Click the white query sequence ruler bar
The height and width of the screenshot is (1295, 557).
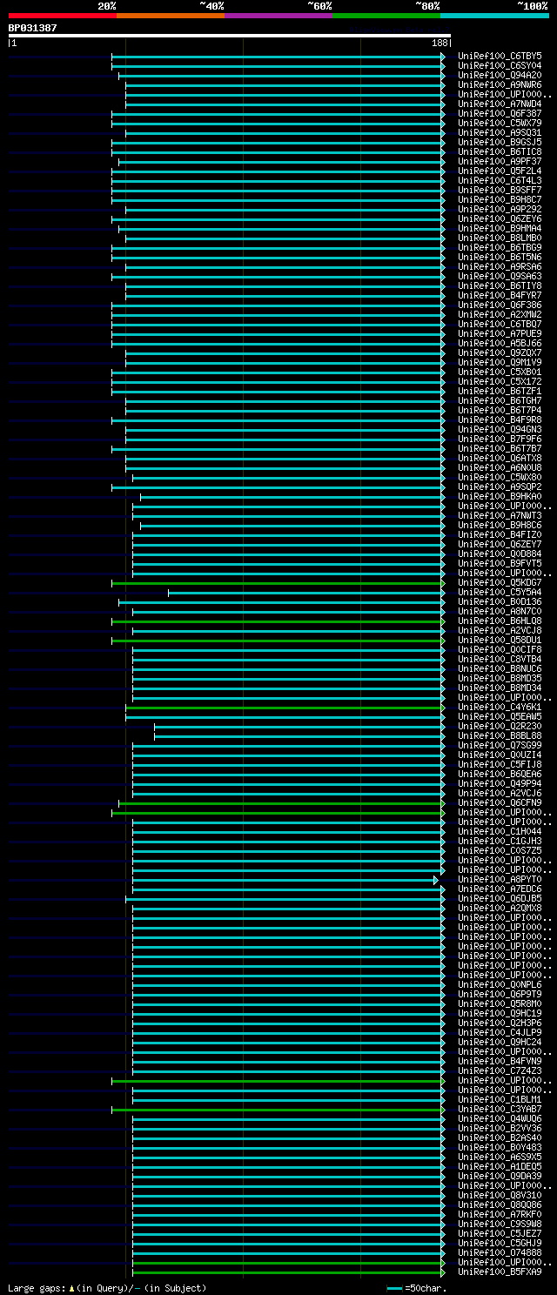(x=230, y=36)
